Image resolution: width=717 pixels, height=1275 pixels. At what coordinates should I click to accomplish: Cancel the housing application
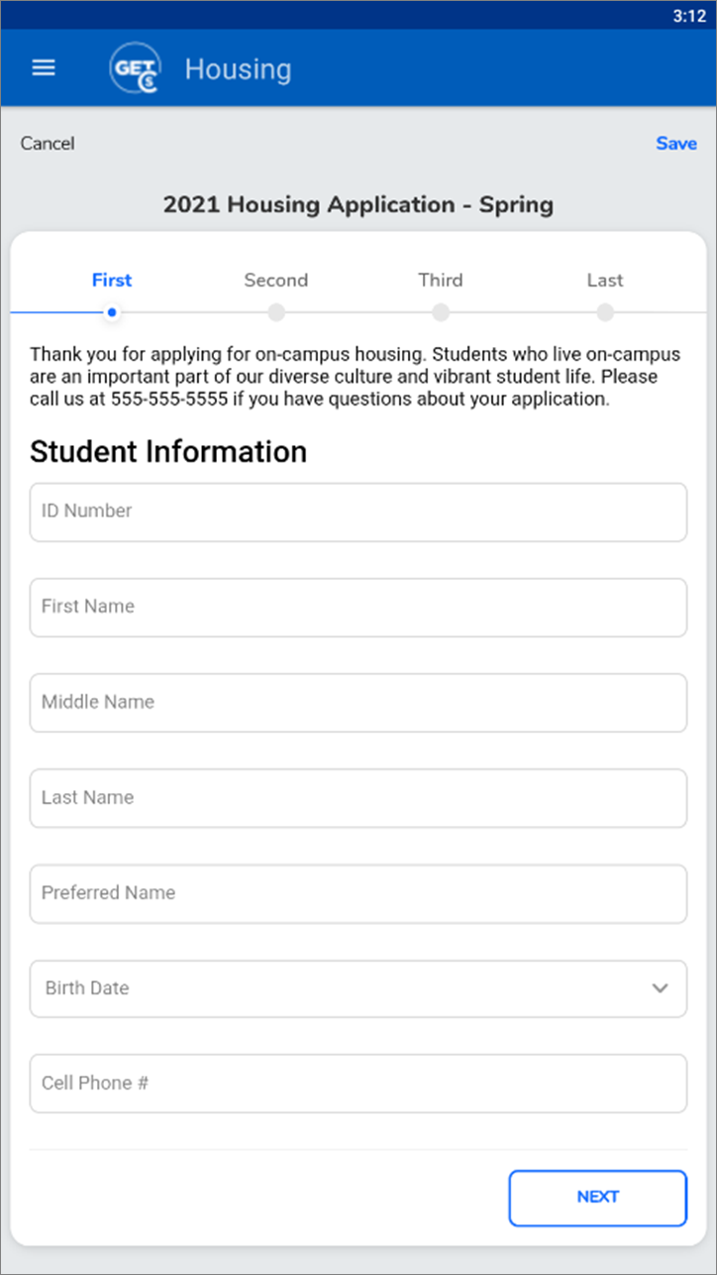(x=48, y=144)
